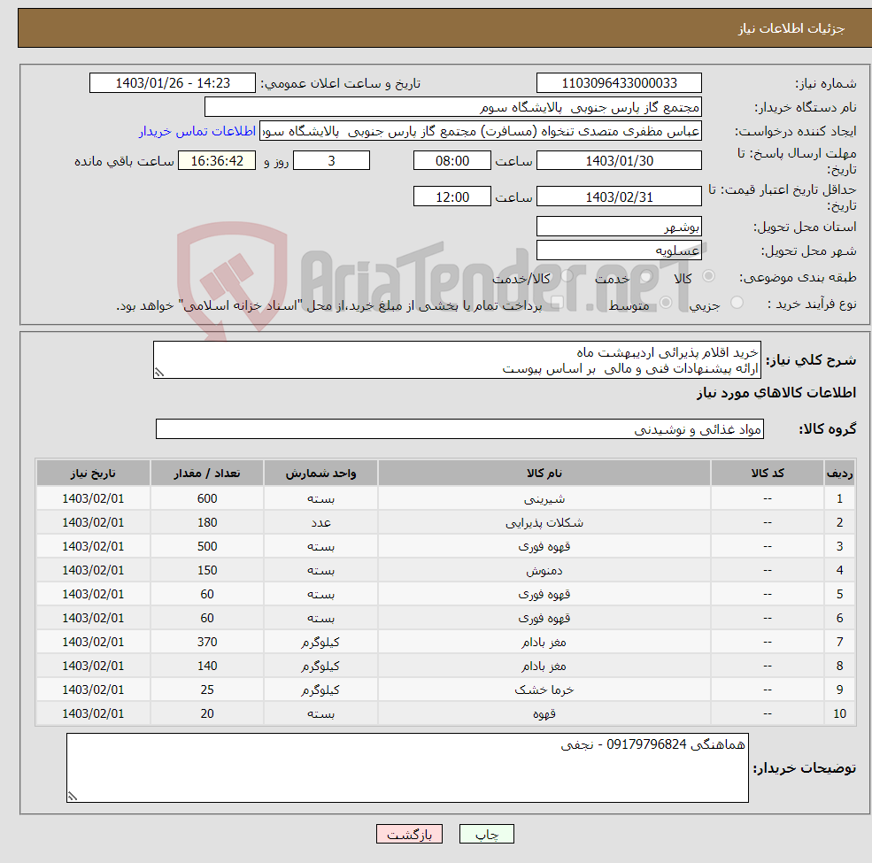Click قهوه فوری in row 3
The height and width of the screenshot is (863, 872).
[x=544, y=547]
